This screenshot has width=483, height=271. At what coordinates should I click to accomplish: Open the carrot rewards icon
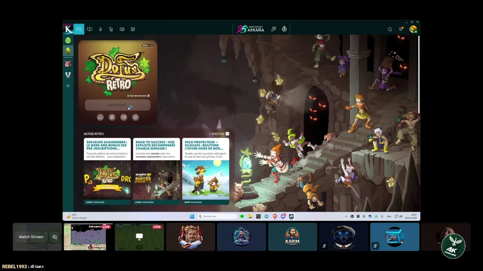274,29
